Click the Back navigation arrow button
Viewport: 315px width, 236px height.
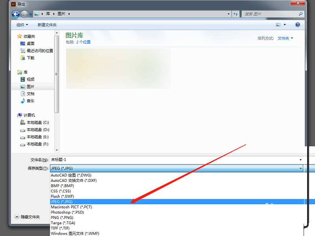coord(16,14)
